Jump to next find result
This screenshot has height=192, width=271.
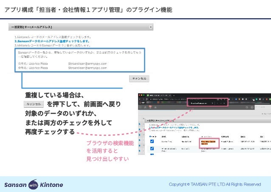(221, 103)
